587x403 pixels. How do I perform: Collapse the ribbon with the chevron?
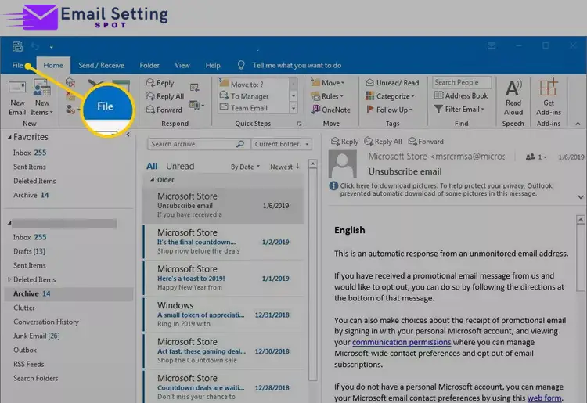(578, 124)
